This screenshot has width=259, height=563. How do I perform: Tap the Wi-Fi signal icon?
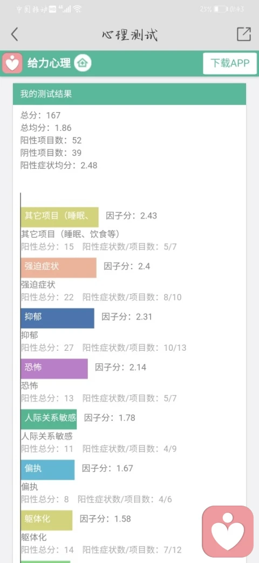[77, 9]
